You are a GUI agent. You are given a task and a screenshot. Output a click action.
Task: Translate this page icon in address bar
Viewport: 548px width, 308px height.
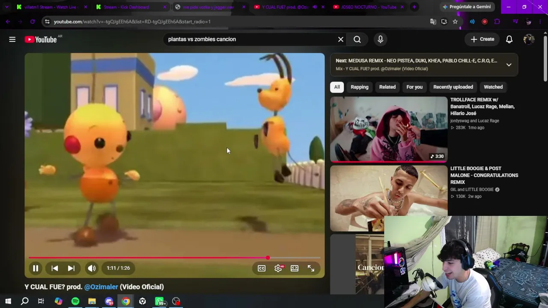(x=433, y=21)
